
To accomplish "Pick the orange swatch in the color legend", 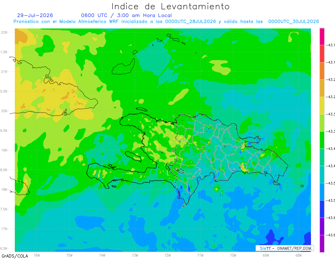I will pyautogui.click(x=322, y=71).
